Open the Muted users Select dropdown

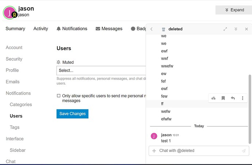[x=101, y=71]
